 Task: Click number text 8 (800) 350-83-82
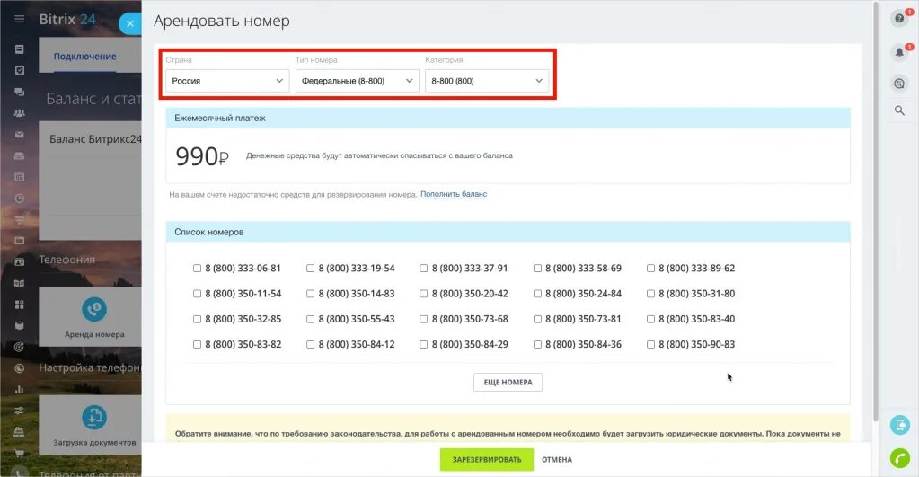point(243,345)
